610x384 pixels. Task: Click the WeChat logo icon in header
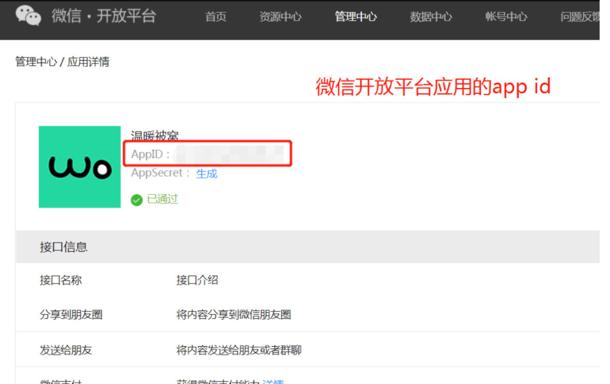[x=28, y=16]
